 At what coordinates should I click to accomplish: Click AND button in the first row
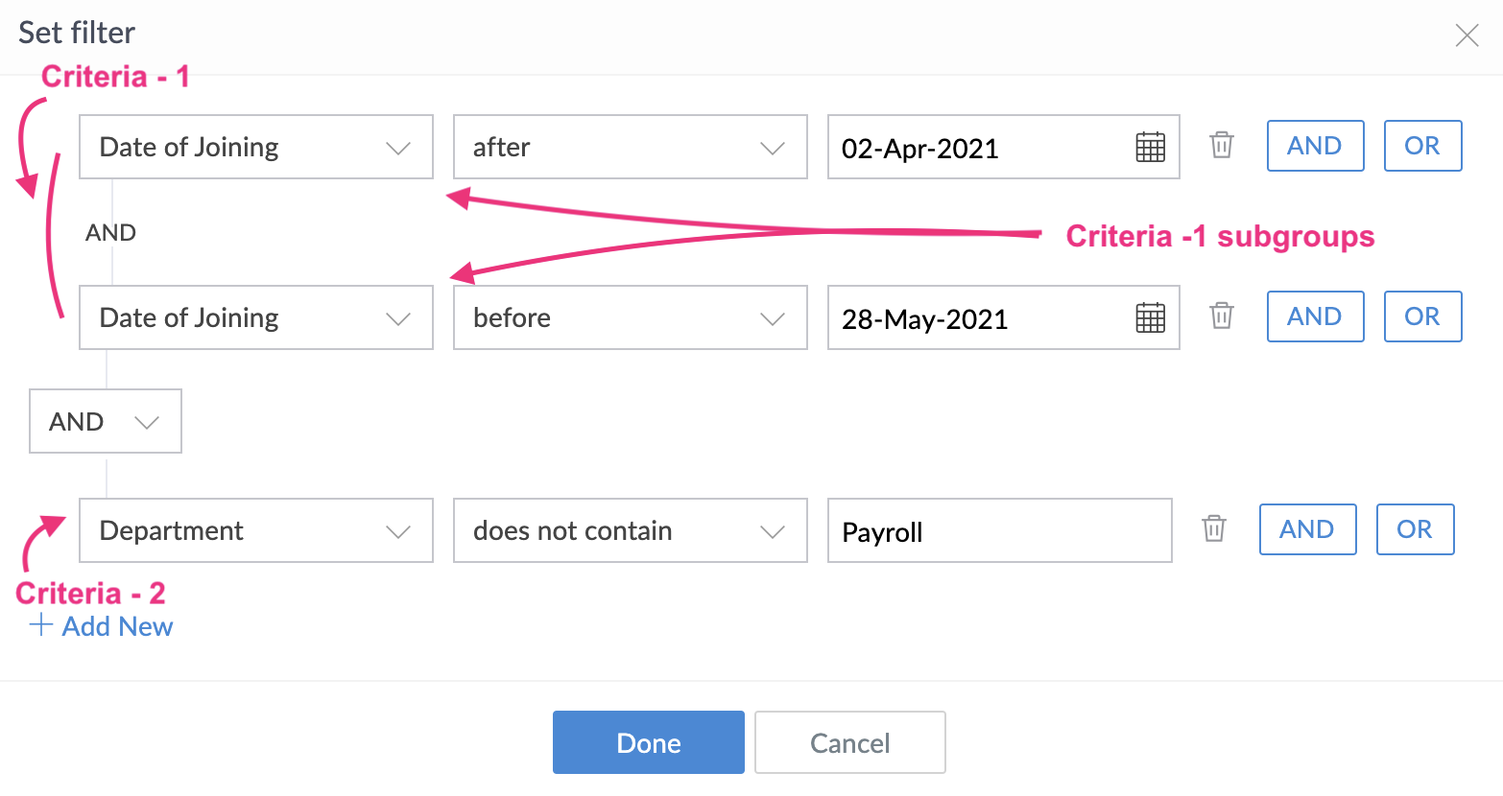[1315, 146]
